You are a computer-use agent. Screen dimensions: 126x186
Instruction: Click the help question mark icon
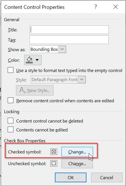point(96,7)
